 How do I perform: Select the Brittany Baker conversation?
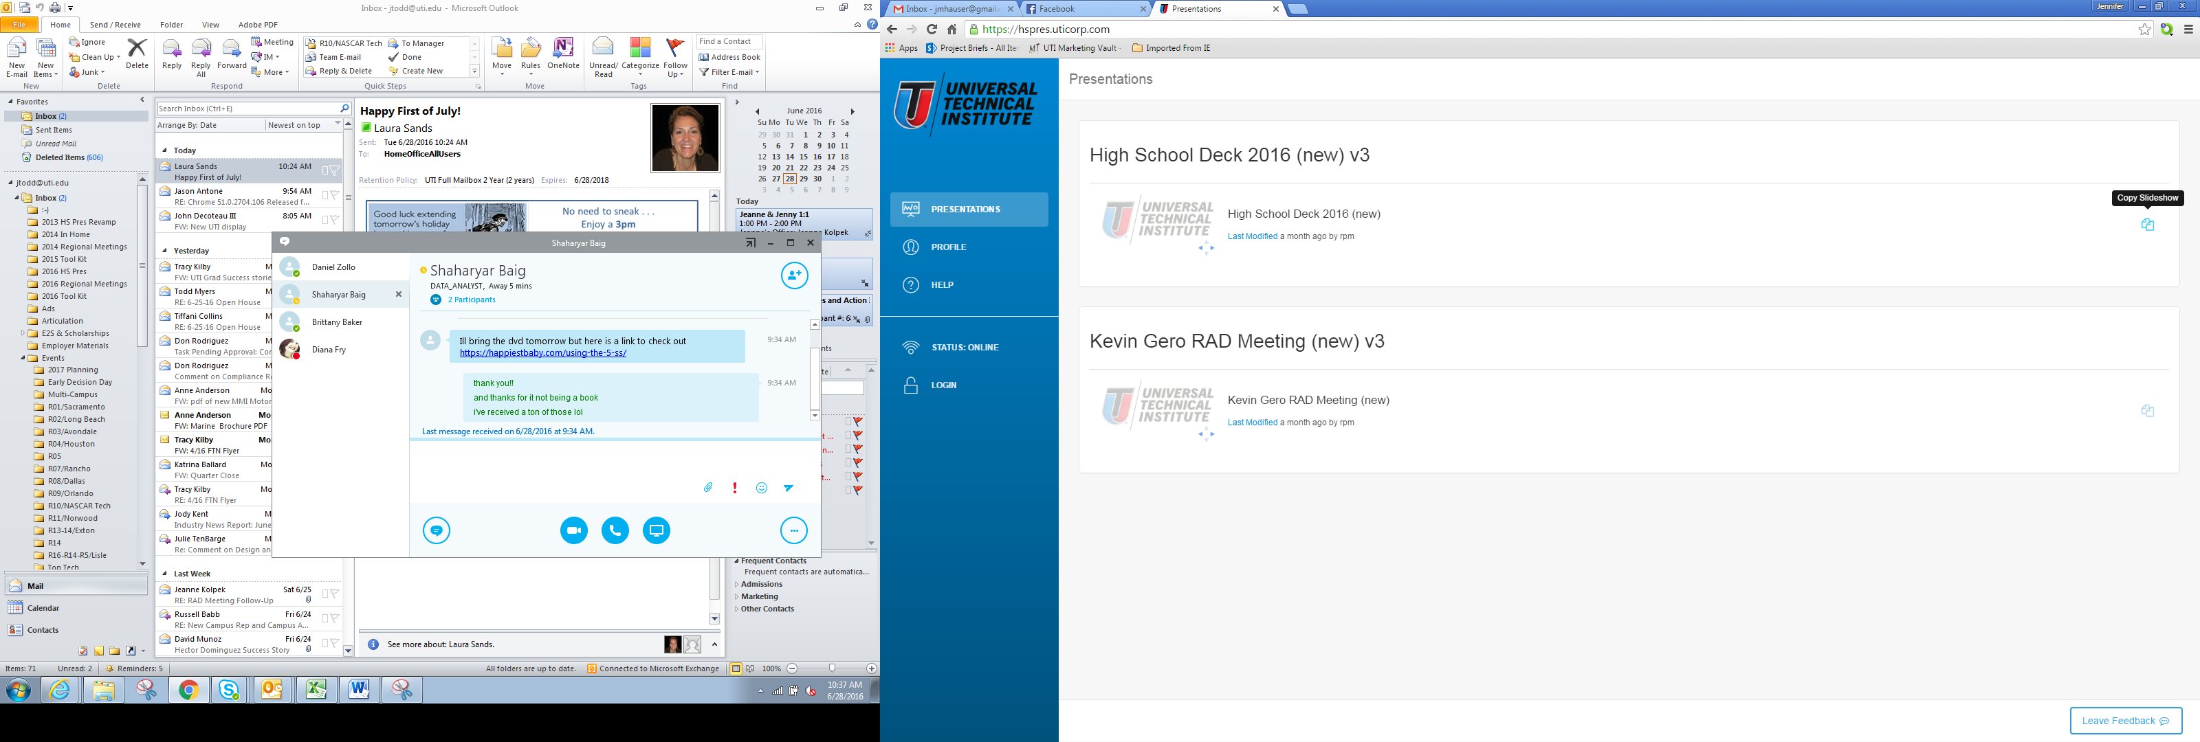coord(341,322)
